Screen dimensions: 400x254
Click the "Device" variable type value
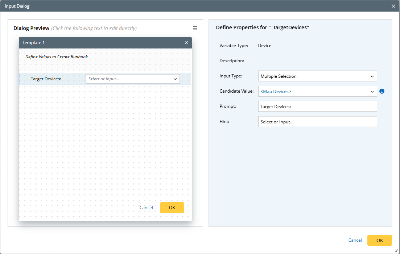[x=264, y=46]
